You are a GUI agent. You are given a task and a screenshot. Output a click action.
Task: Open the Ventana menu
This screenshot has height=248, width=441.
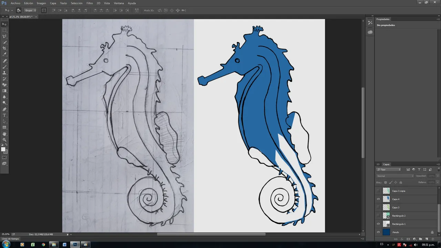(119, 3)
